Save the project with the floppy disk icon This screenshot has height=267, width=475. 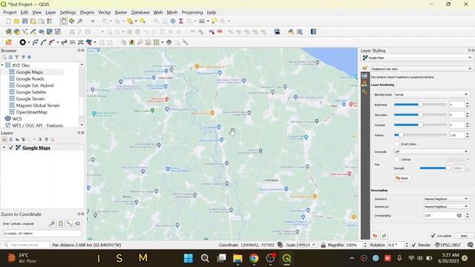(24, 21)
